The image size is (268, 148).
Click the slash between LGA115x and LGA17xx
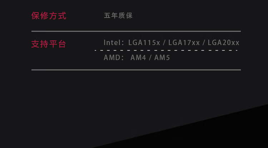[164, 43]
